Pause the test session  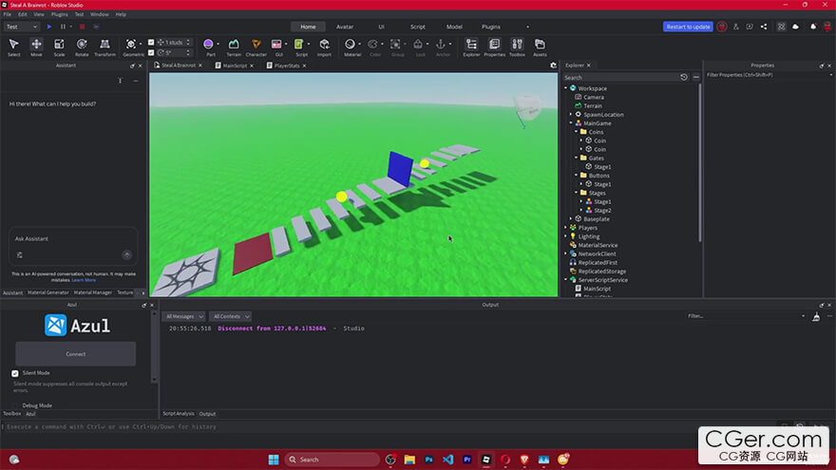pyautogui.click(x=63, y=27)
